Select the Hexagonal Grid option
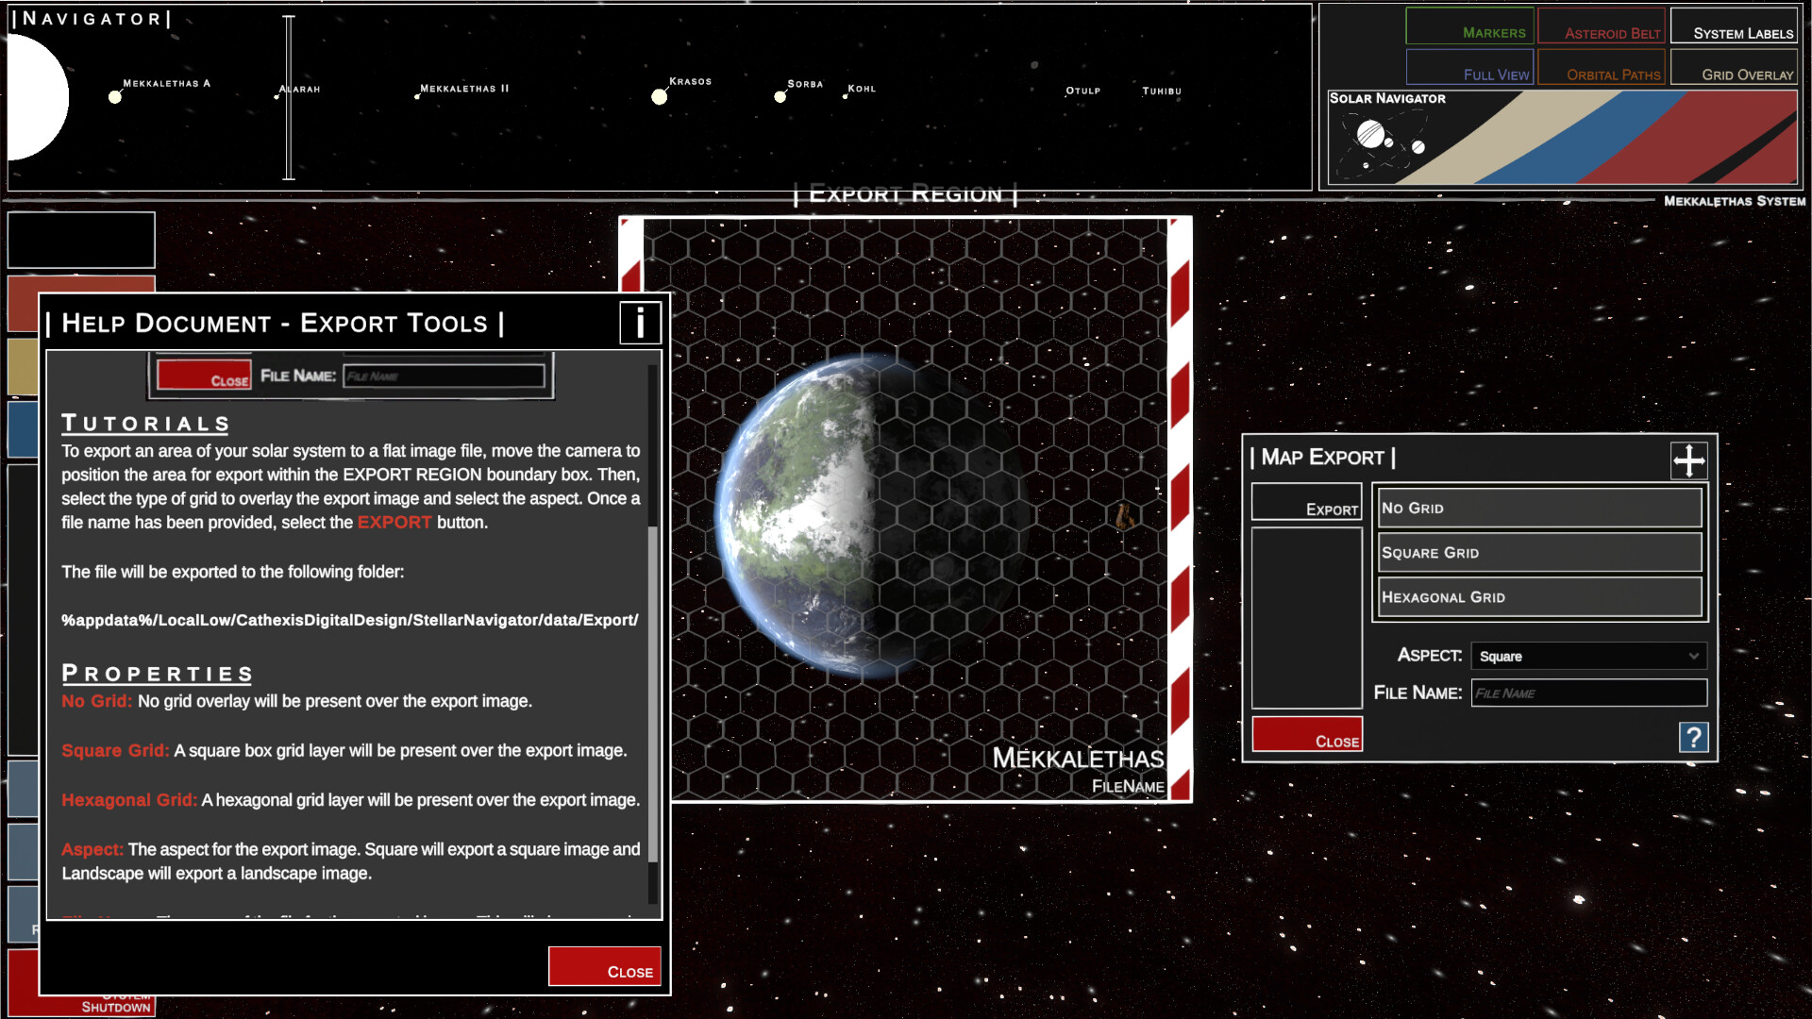1812x1019 pixels. click(1537, 596)
